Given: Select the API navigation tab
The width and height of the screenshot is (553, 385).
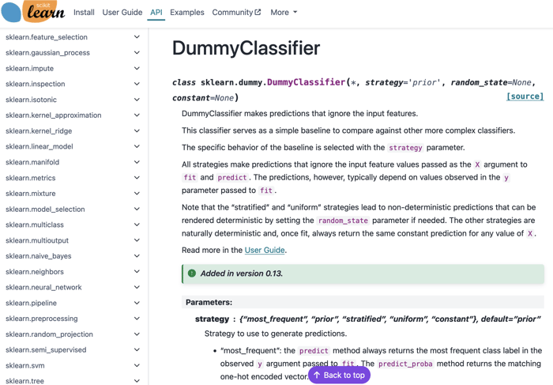Looking at the screenshot, I should pos(156,13).
